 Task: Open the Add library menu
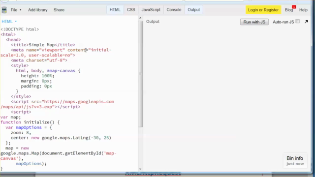point(38,10)
